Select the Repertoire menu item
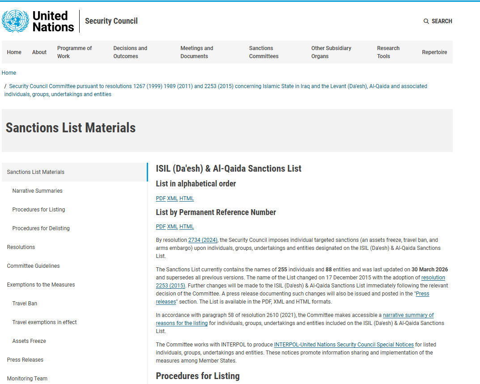This screenshot has width=480, height=384. tap(434, 52)
